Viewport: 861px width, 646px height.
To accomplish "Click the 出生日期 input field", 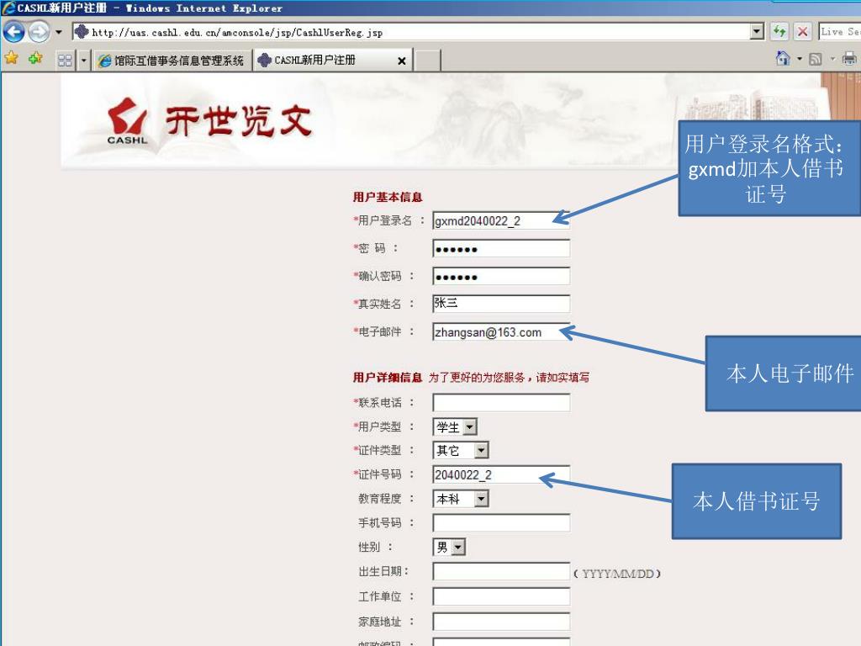I will coord(501,571).
